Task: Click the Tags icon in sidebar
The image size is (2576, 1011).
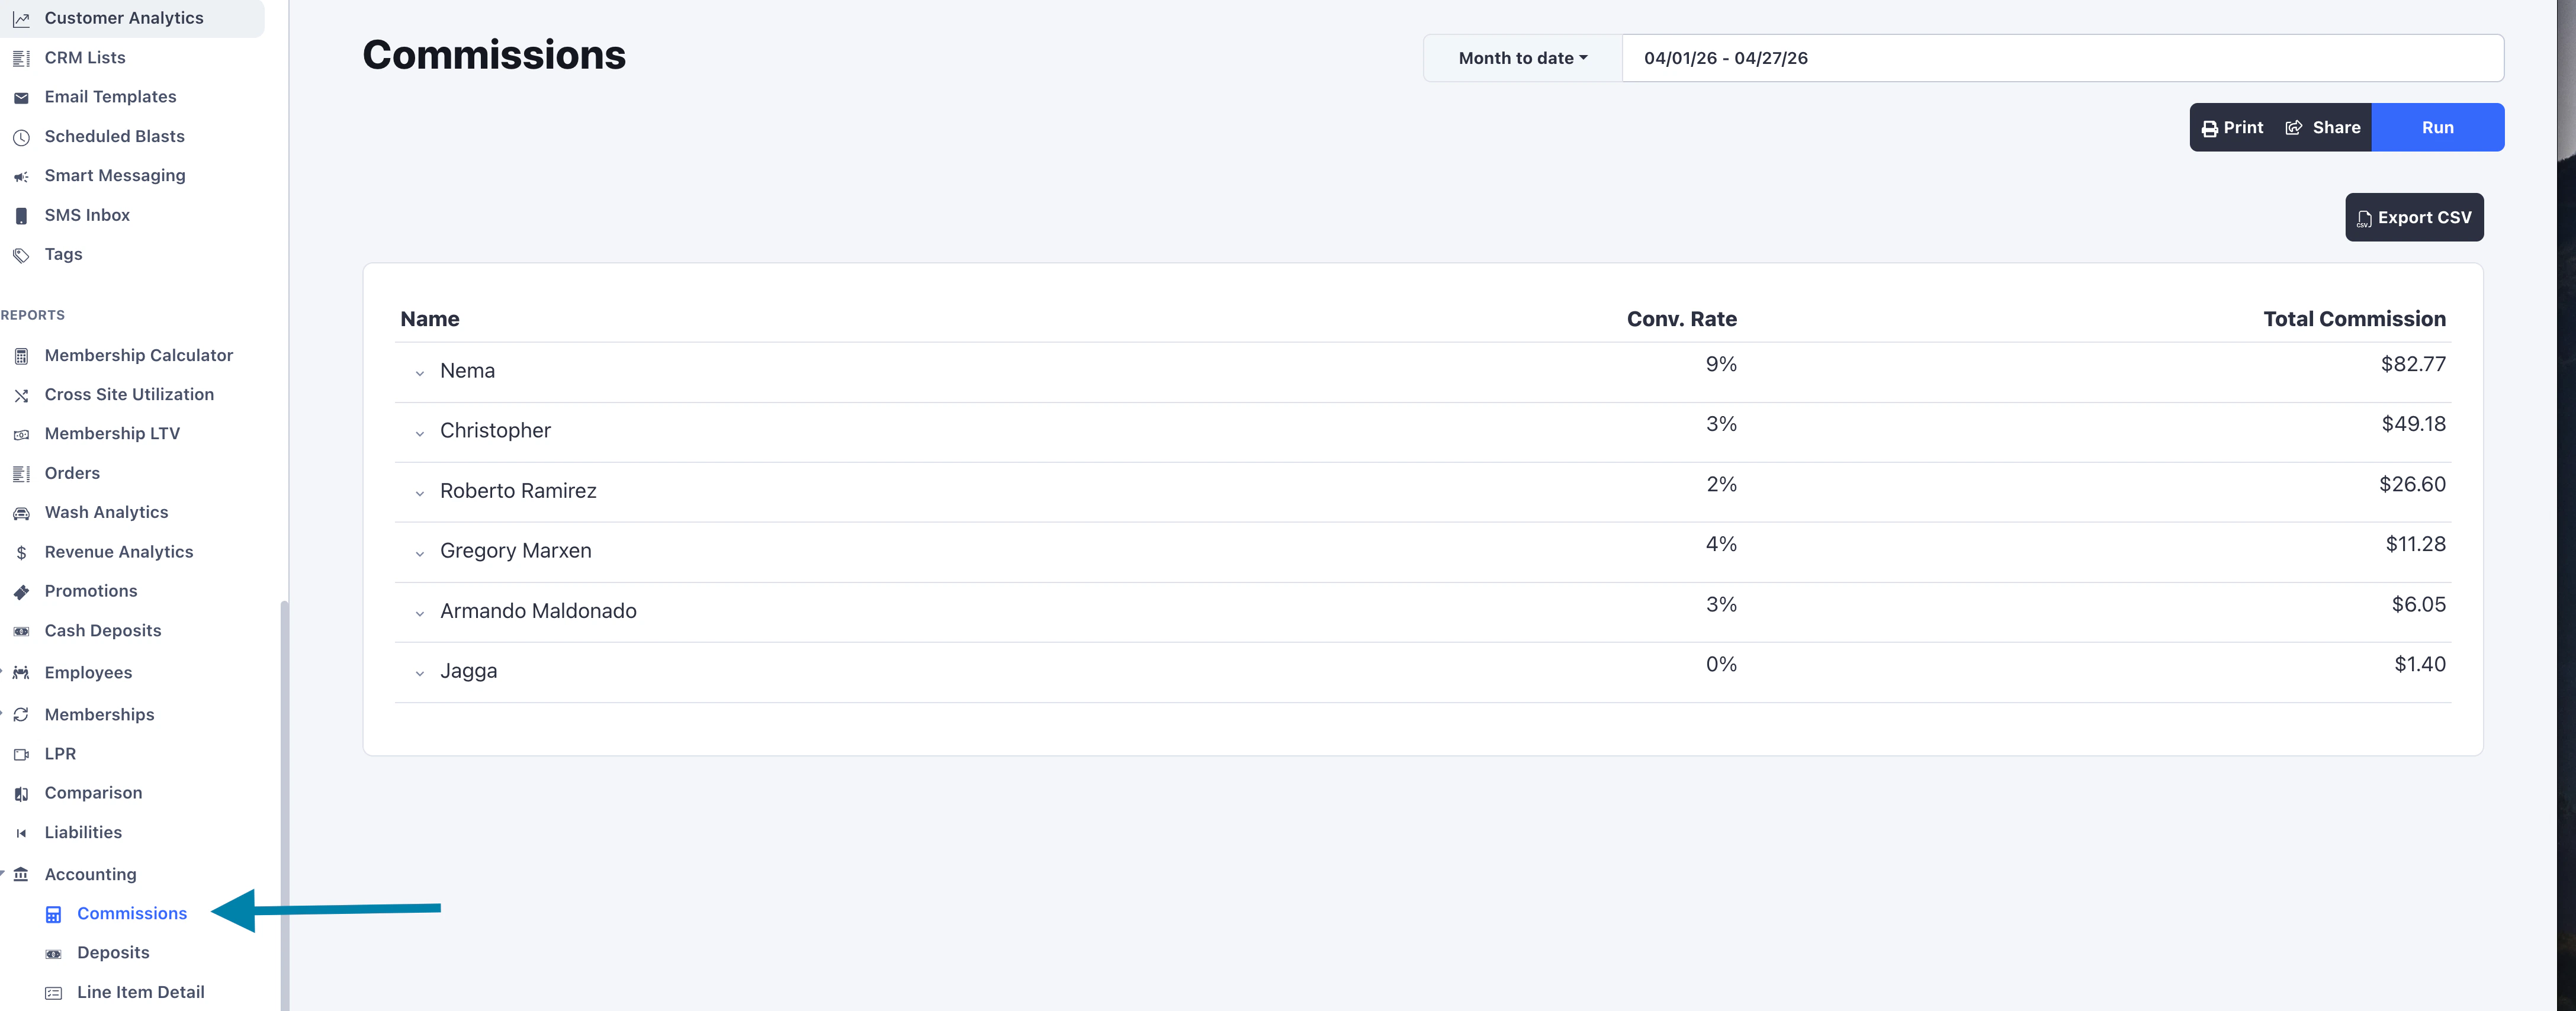Action: [21, 255]
